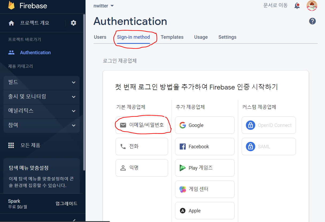Click the Authentication people icon in sidebar
325x222 pixels.
11,53
